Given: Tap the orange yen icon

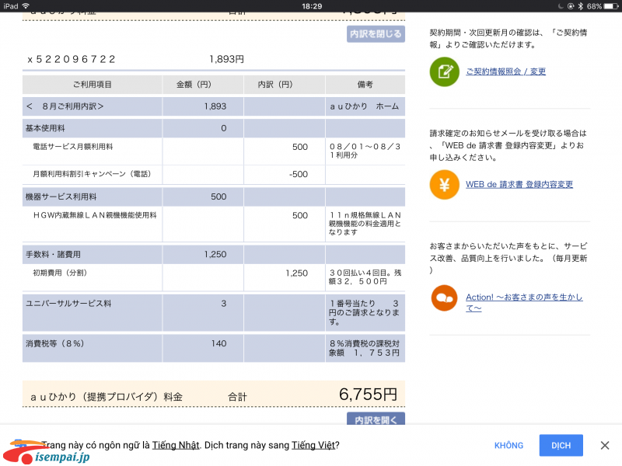Looking at the screenshot, I should (x=444, y=185).
